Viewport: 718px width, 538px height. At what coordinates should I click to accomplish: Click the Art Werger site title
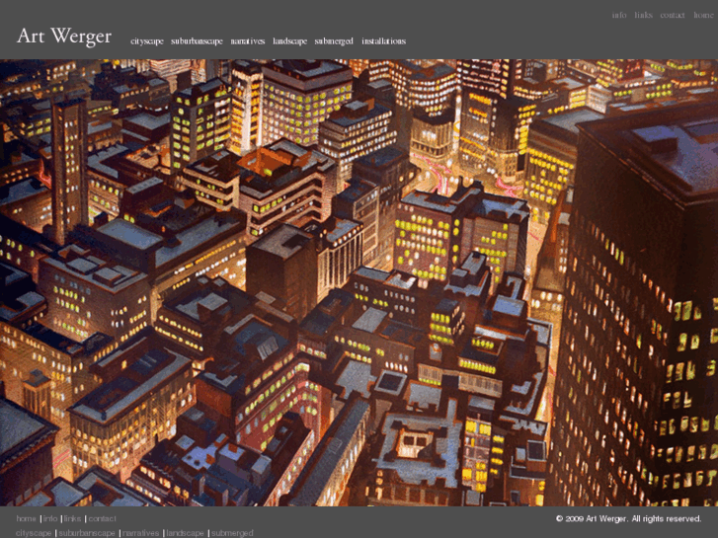tap(64, 37)
